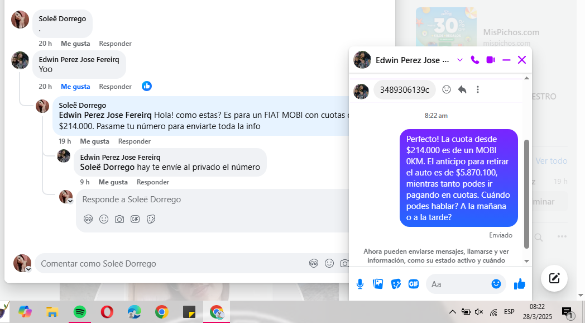Show hidden system tray icons
585x323 pixels.
452,312
